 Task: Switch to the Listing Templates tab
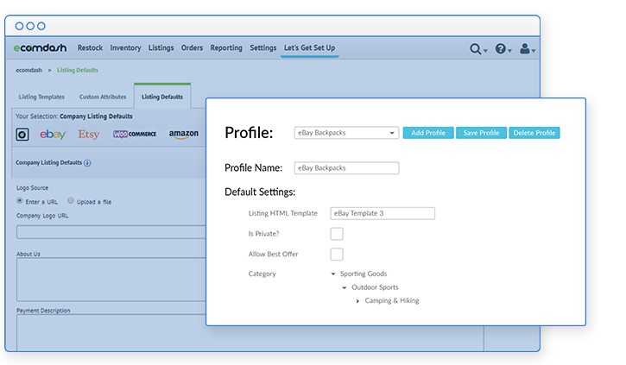coord(41,97)
